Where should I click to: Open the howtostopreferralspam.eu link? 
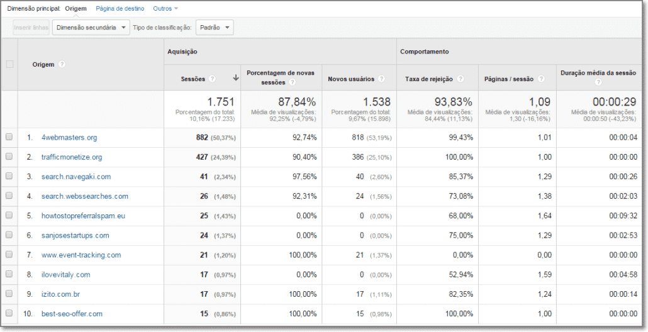click(83, 216)
